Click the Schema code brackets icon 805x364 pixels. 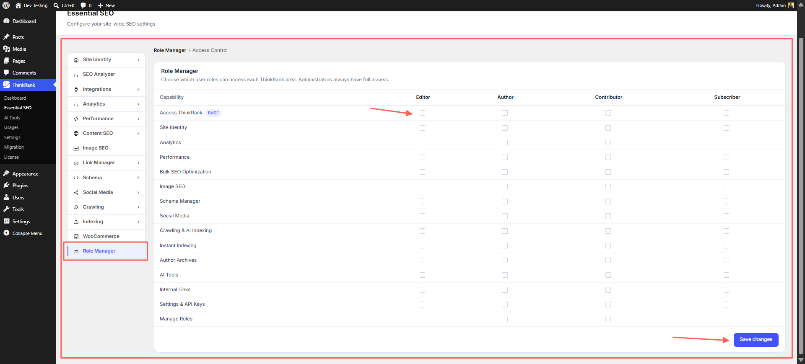point(76,178)
